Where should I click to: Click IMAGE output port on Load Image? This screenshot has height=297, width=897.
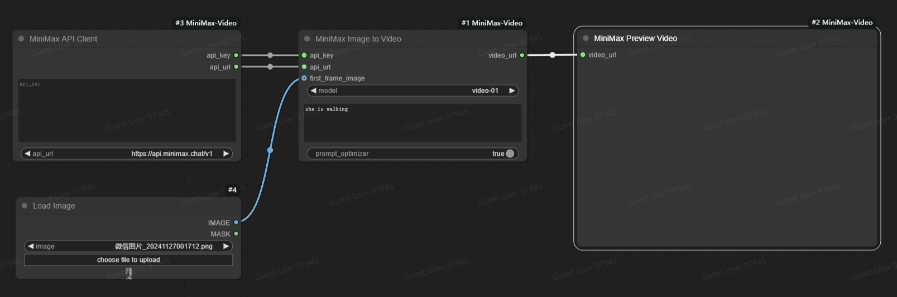236,222
